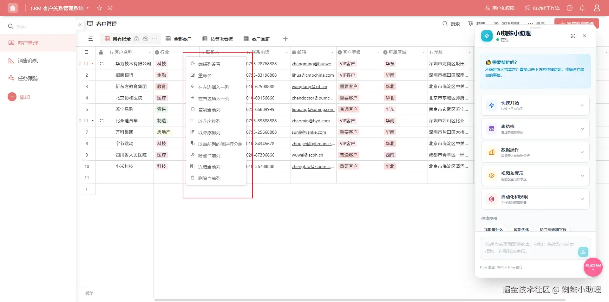Choose 编辑列设置 from the context menu

click(216, 64)
